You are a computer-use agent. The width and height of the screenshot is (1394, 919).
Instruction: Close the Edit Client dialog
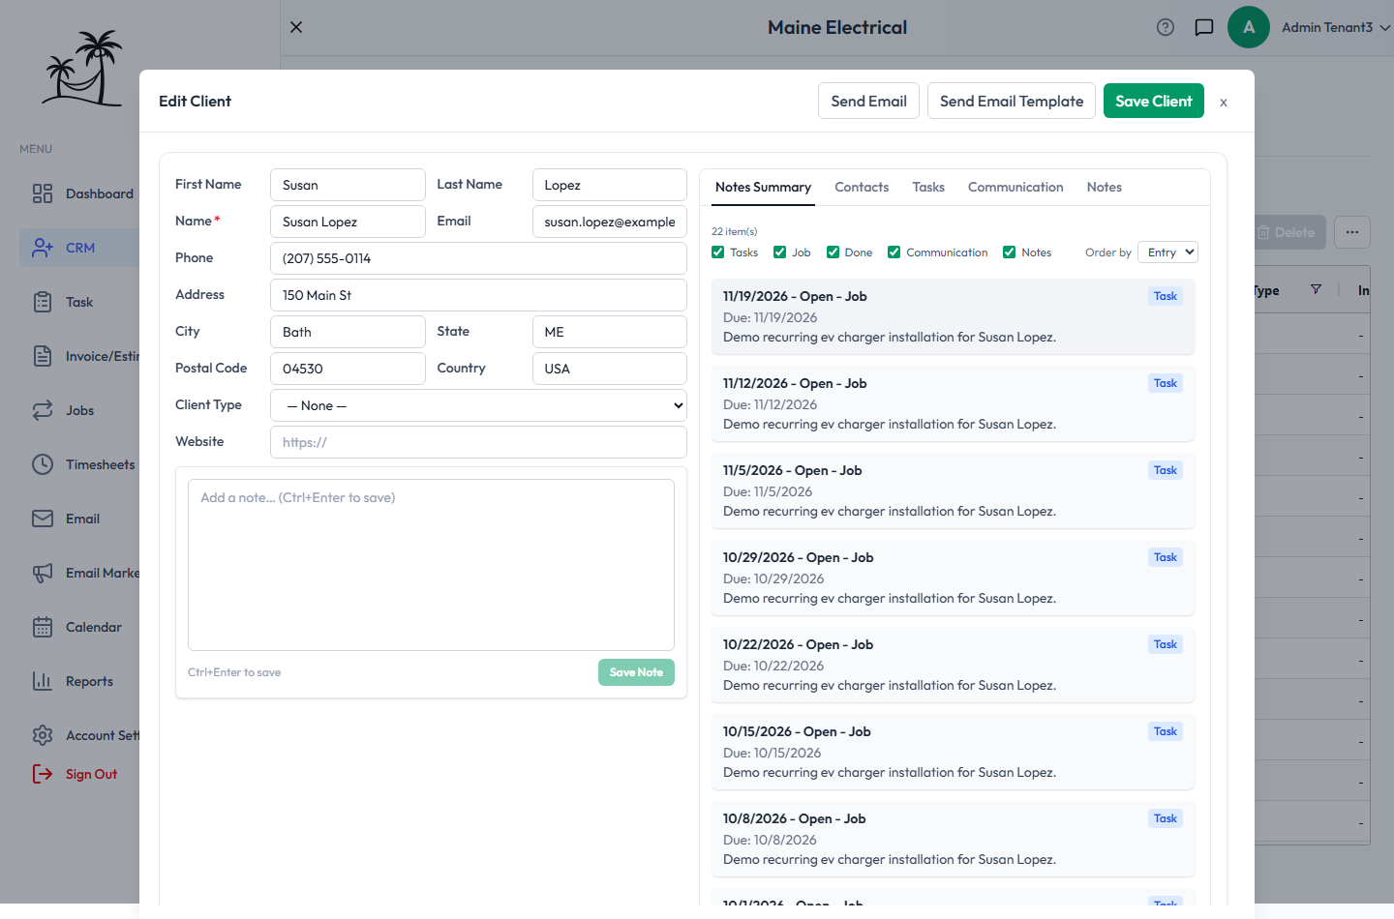(1224, 102)
